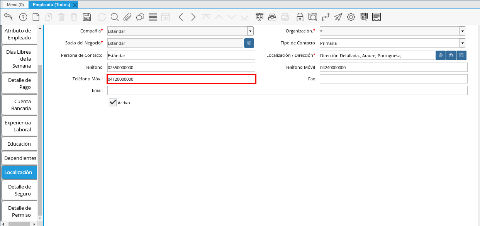Click the calendar history records icon
This screenshot has height=226, width=480.
[166, 17]
